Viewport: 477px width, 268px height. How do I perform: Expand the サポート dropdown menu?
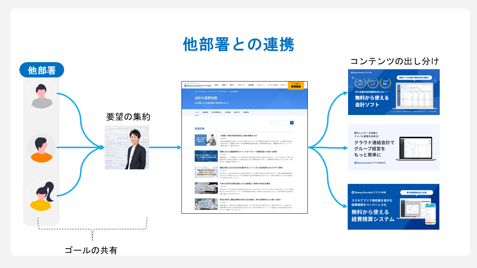(241, 85)
